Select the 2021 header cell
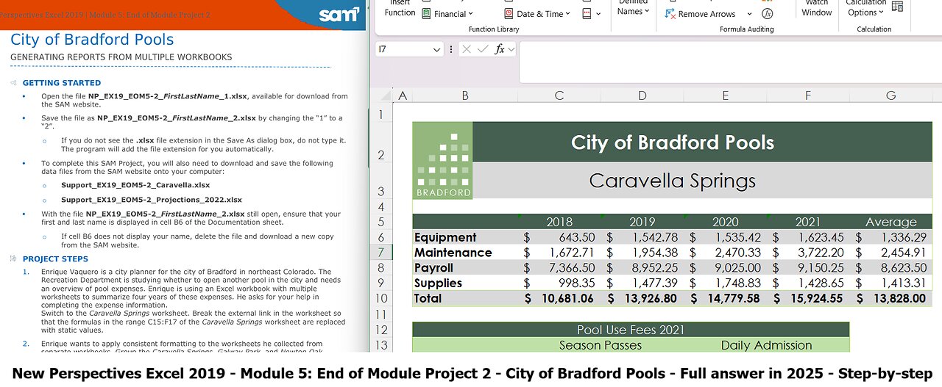Viewport: 942px width, 387px height. point(808,222)
